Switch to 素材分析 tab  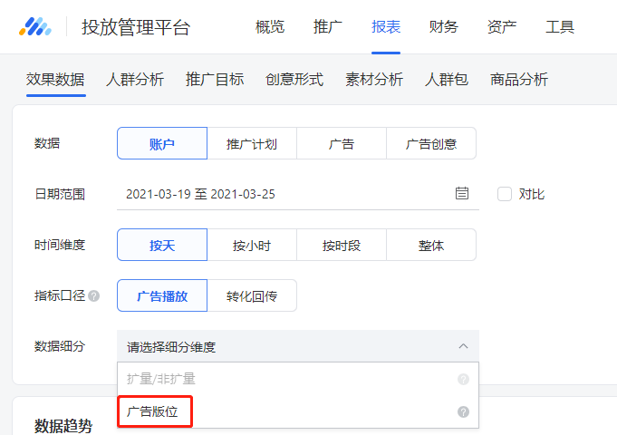374,80
